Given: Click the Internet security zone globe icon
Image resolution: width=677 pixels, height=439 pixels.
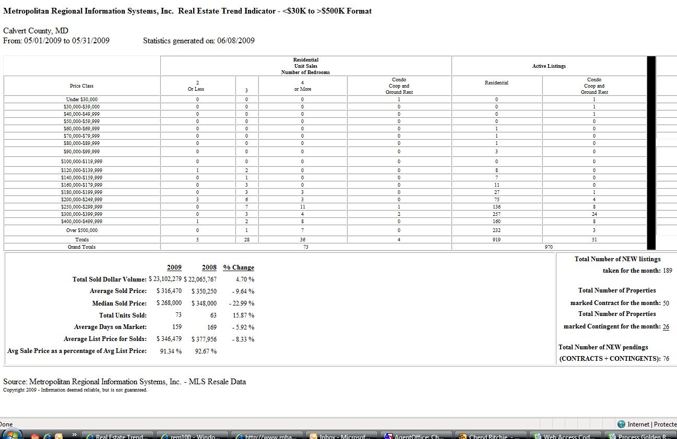Looking at the screenshot, I should pyautogui.click(x=621, y=424).
